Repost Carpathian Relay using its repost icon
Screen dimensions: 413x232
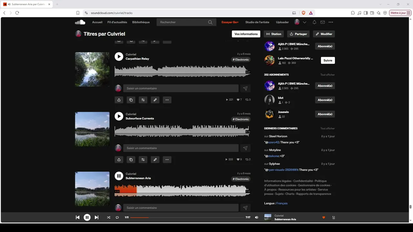point(143,100)
